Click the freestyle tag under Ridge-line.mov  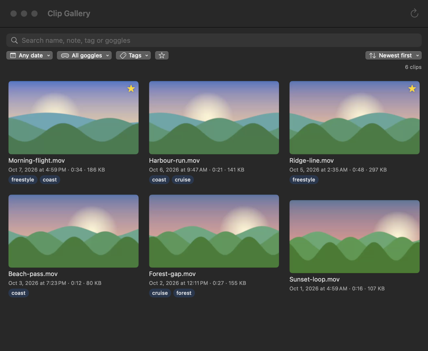(x=304, y=180)
